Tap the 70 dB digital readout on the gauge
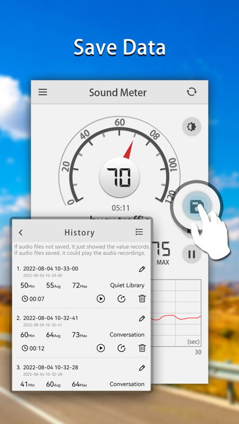Viewport: 239px width, 424px height. [x=120, y=177]
